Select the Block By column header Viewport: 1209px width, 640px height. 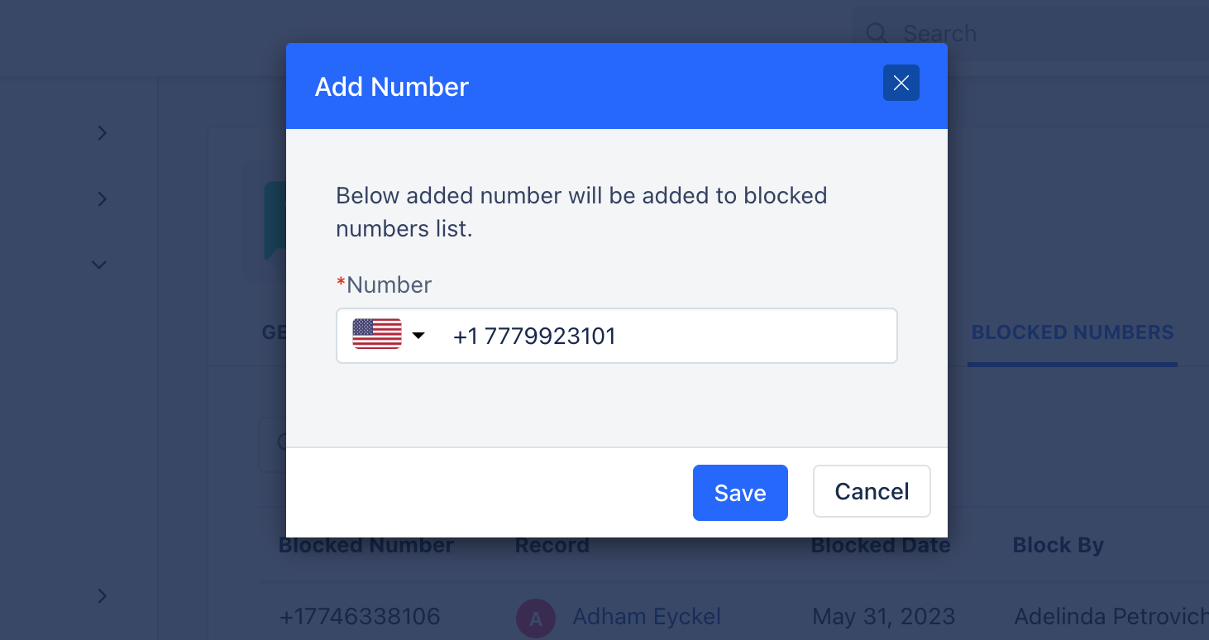click(x=1058, y=546)
